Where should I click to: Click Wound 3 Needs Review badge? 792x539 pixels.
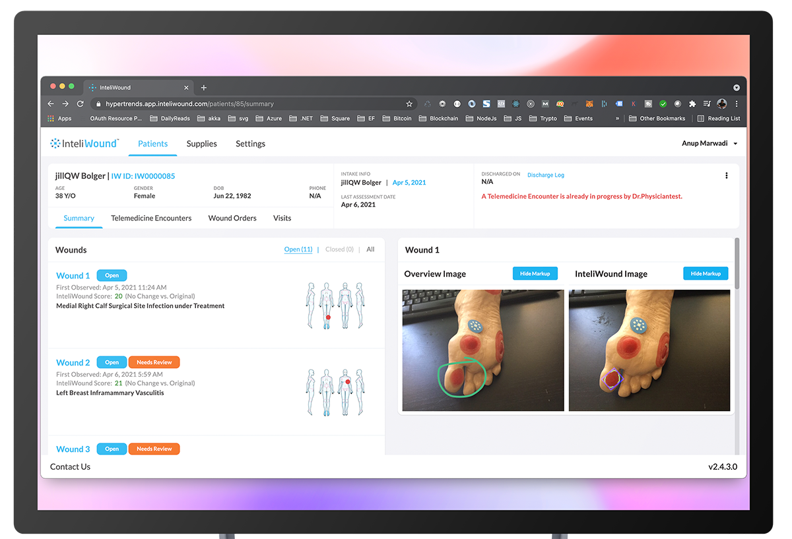154,449
